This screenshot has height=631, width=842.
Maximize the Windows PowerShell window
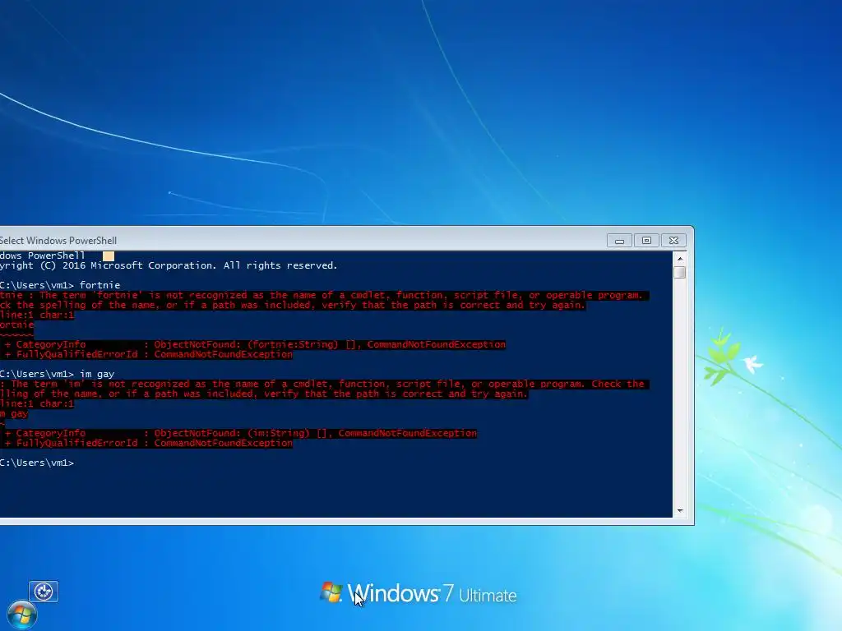coord(646,241)
